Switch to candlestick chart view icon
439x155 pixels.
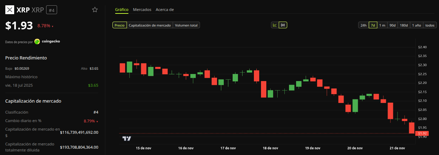pos(283,25)
